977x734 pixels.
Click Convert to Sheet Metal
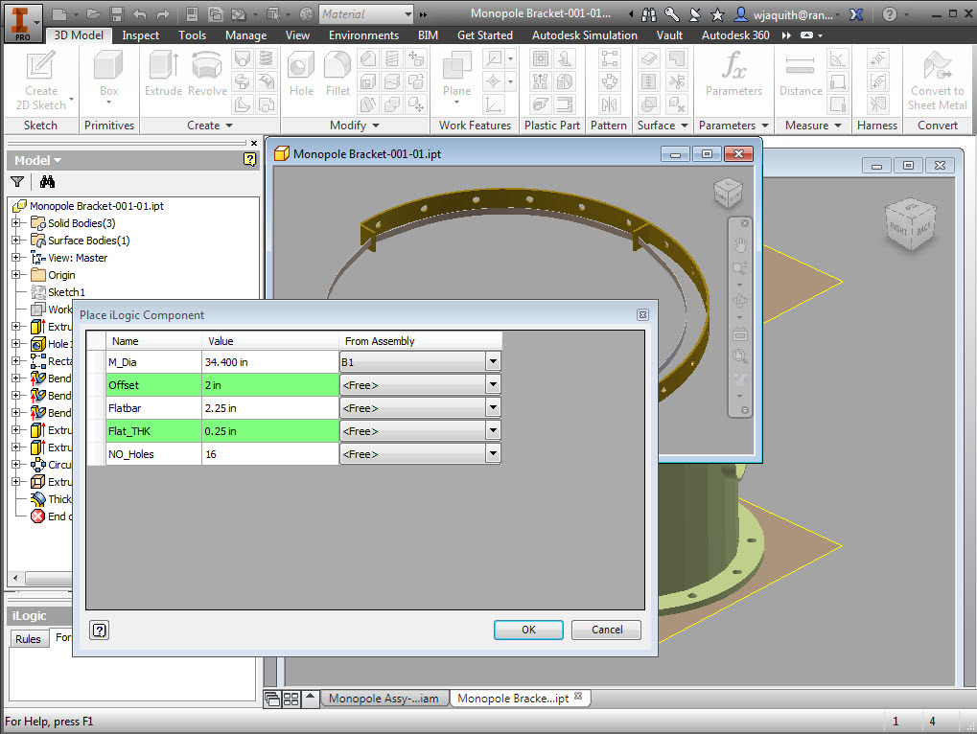pos(937,80)
